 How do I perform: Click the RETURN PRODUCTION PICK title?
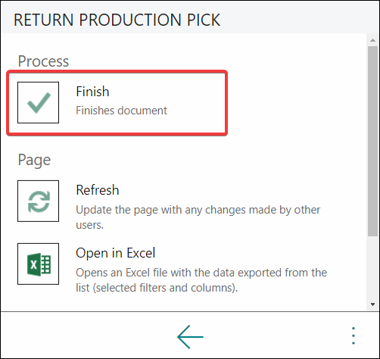(x=117, y=20)
